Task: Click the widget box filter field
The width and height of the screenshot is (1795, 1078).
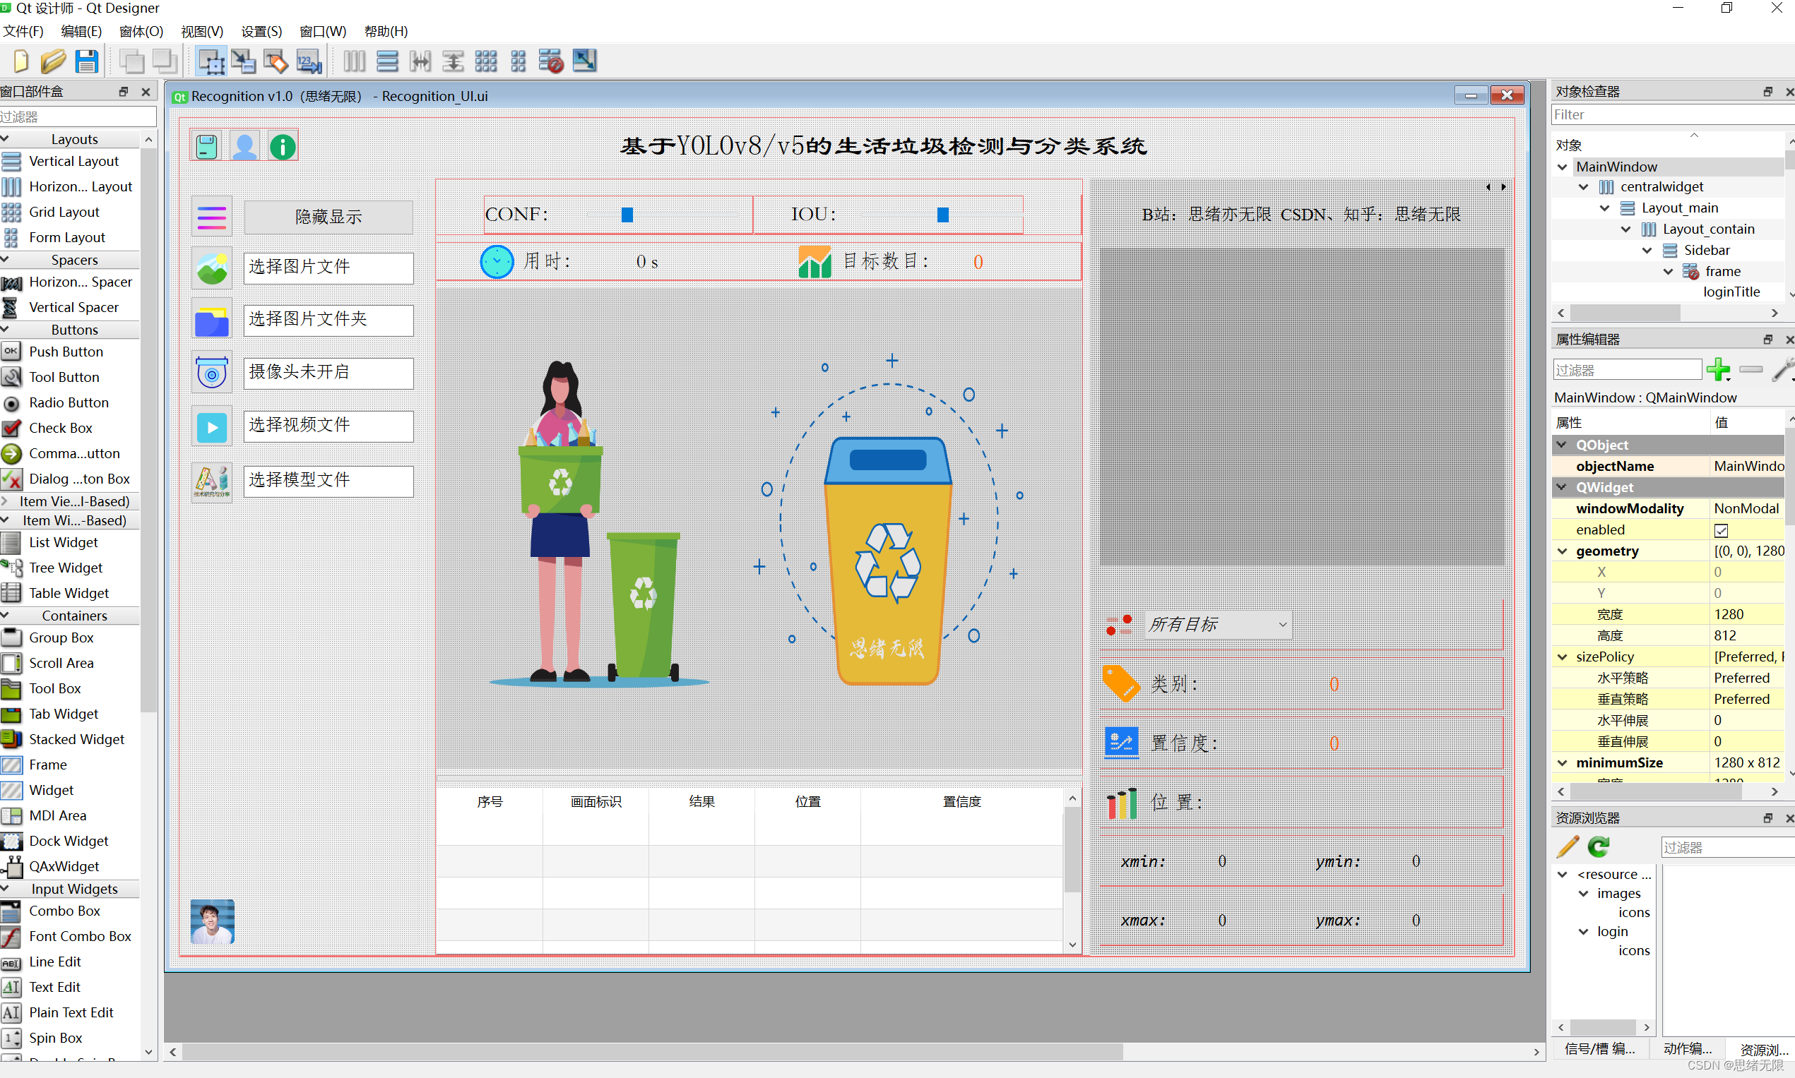Action: coord(78,116)
